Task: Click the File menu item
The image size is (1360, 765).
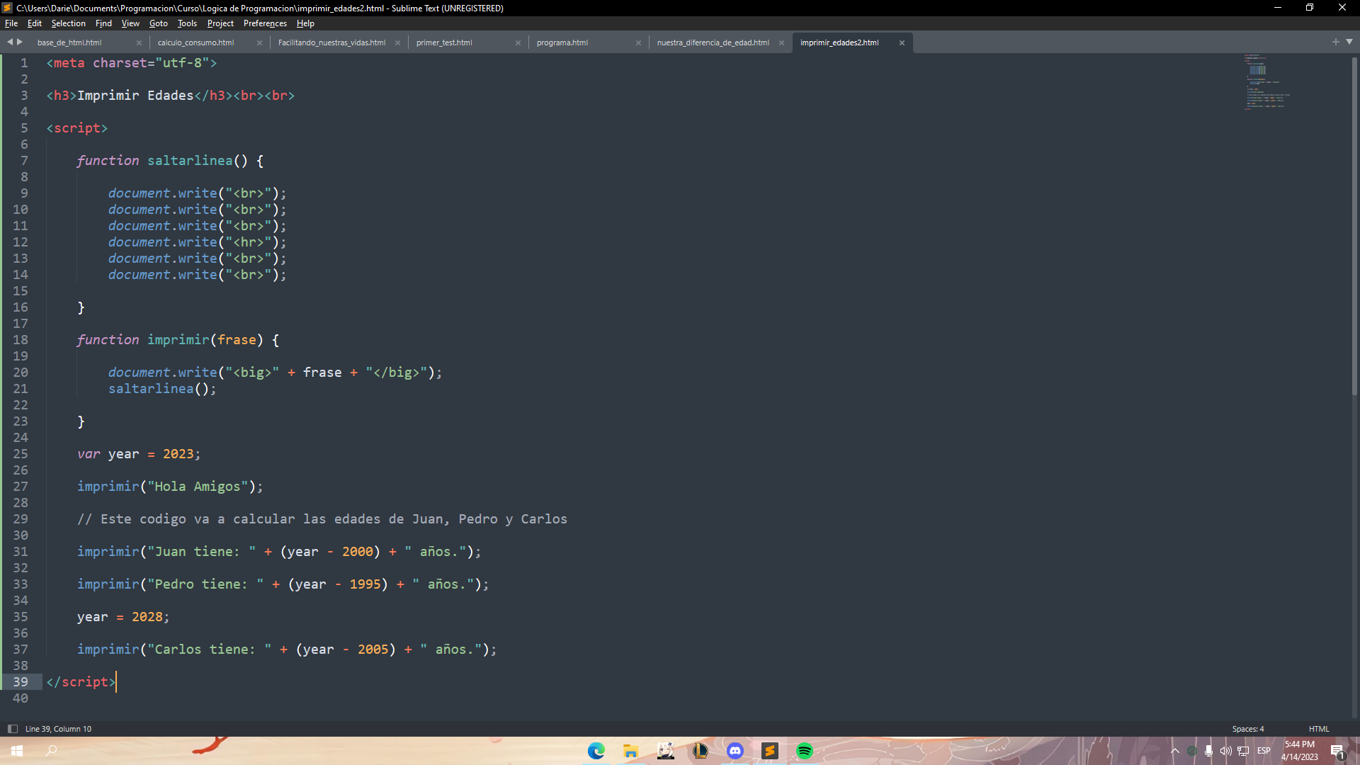Action: pyautogui.click(x=12, y=23)
